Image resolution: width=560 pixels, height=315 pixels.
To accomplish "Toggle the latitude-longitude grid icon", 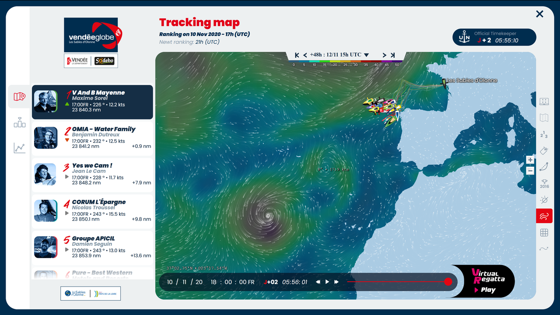I will coord(544,233).
